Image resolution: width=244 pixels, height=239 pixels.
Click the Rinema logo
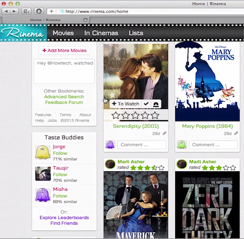[23, 33]
